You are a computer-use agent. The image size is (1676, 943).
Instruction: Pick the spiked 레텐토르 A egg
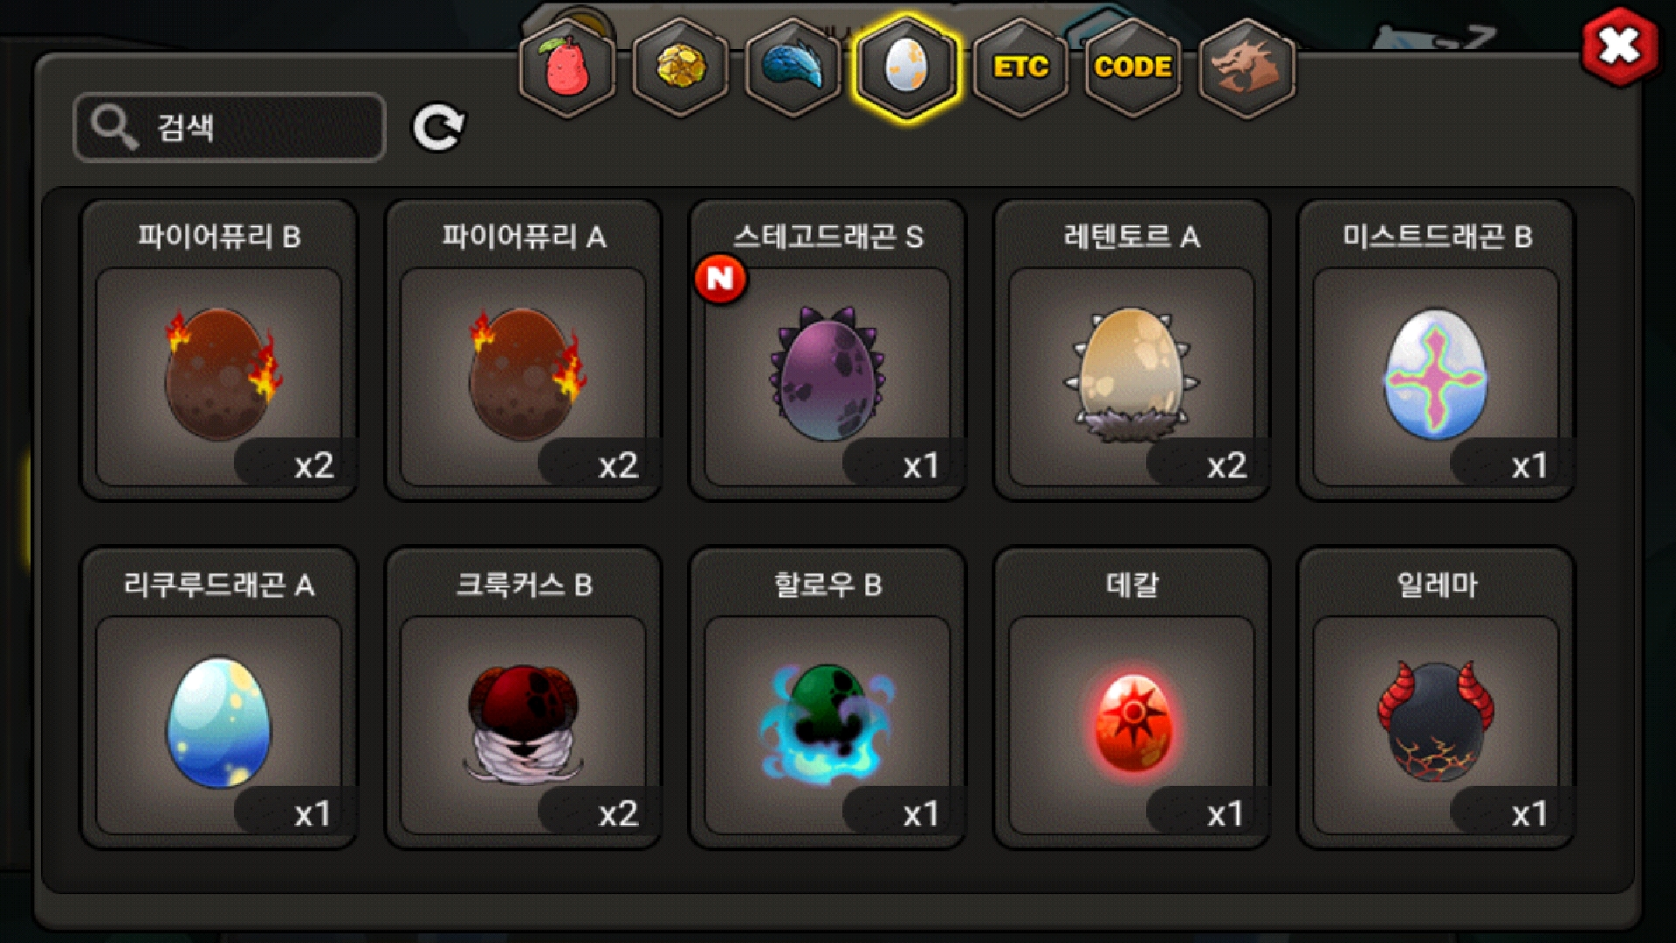(1132, 350)
